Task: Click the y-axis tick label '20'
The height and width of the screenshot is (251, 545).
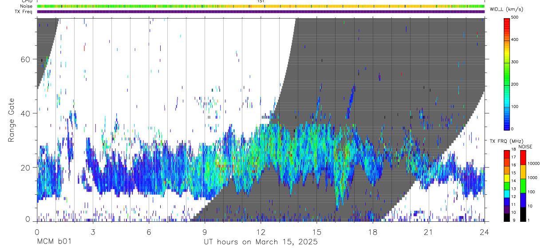Action: pos(26,167)
